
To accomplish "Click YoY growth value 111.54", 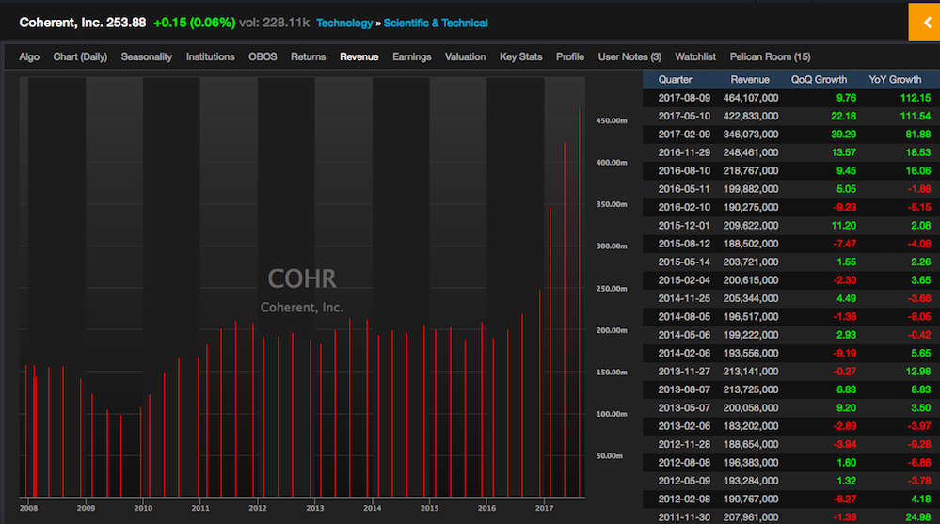I will (916, 117).
